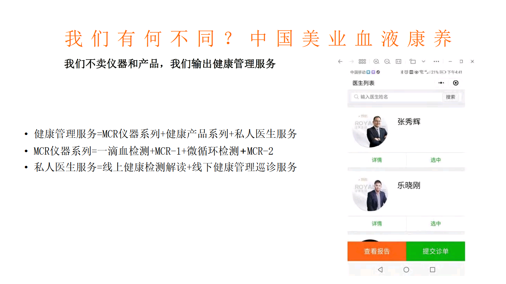Click the actual-size 1:1 view icon
The width and height of the screenshot is (506, 284).
tap(398, 61)
